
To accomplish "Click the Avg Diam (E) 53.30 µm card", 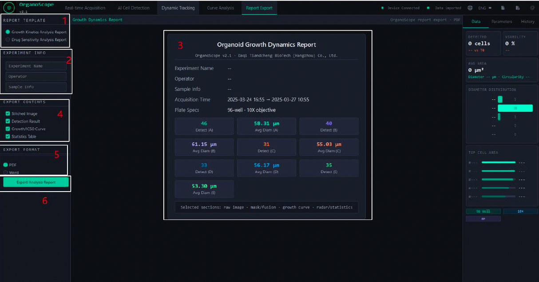I will coord(204,188).
